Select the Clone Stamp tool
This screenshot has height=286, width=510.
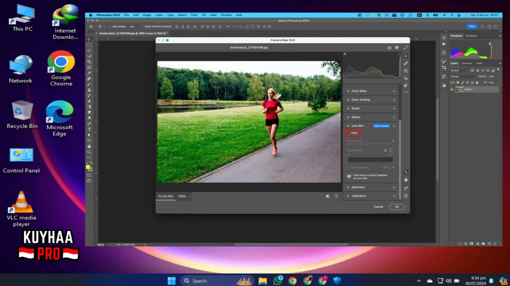[89, 90]
